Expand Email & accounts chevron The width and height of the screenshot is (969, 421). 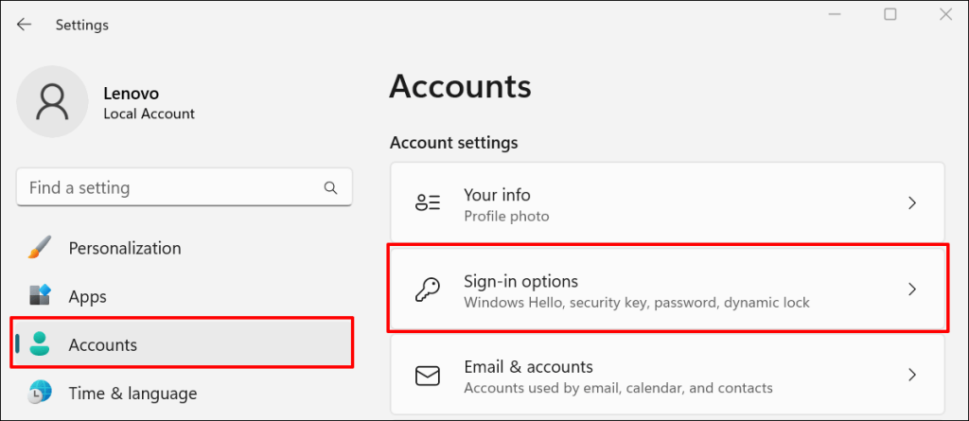[912, 376]
